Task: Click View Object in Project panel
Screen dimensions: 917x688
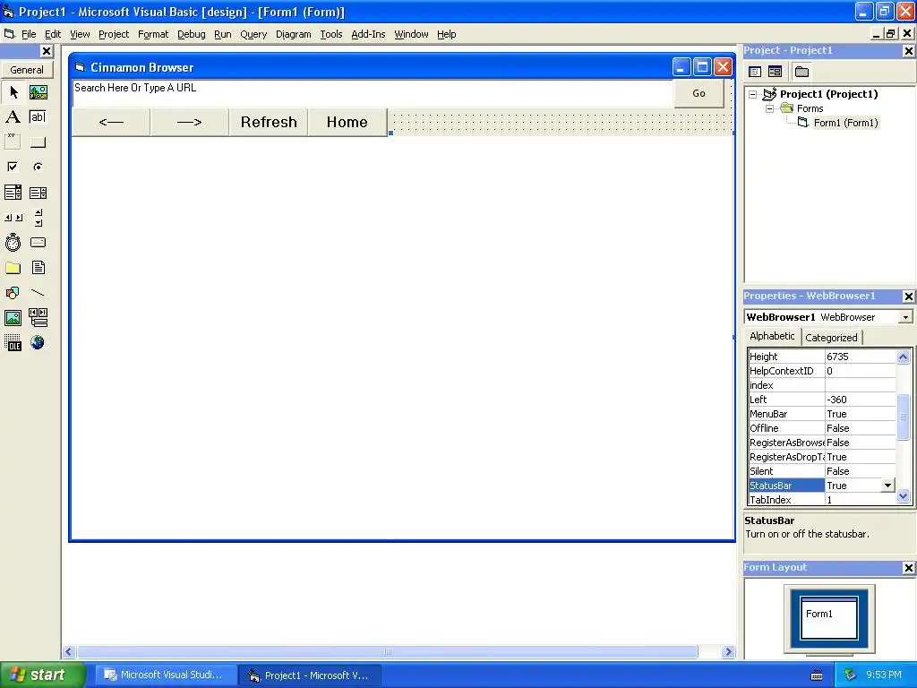Action: point(775,72)
